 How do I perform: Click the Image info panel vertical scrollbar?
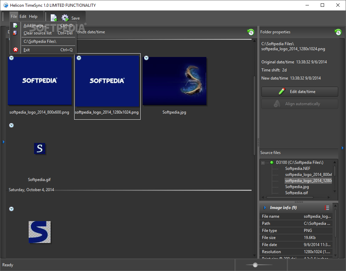[336, 223]
